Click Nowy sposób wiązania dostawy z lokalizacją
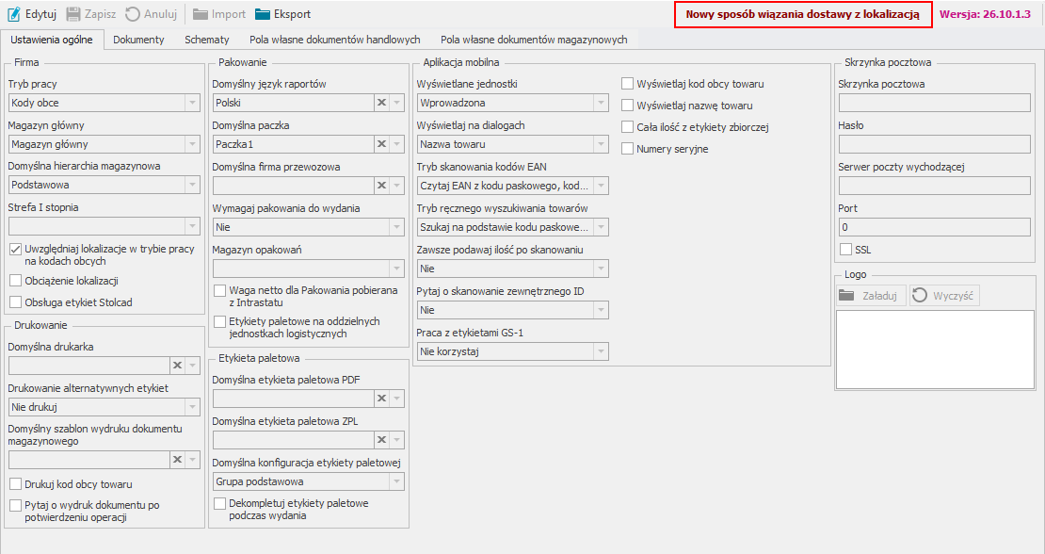 tap(802, 14)
